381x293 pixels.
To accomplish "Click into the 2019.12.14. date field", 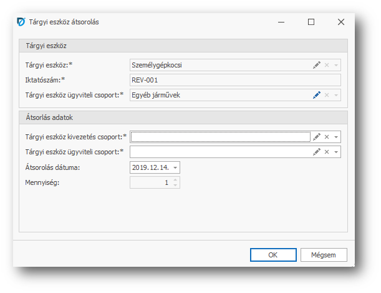I will coord(150,167).
